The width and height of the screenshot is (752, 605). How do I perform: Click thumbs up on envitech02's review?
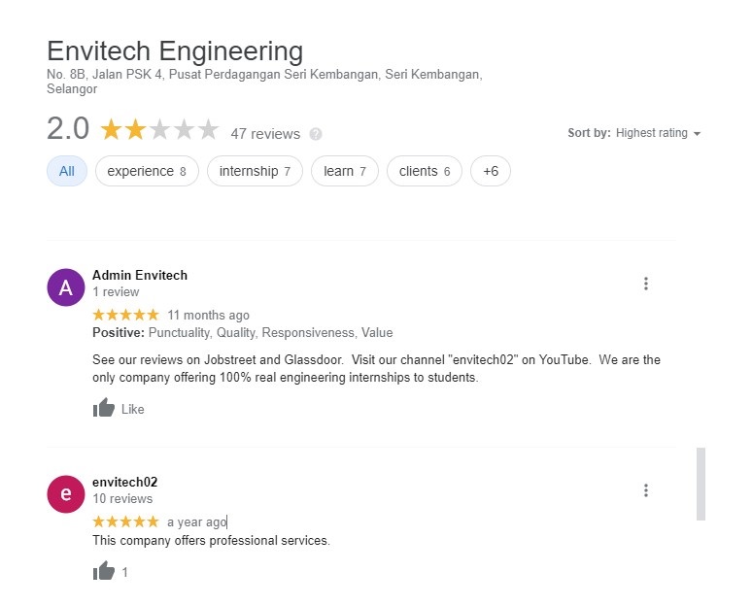point(104,572)
